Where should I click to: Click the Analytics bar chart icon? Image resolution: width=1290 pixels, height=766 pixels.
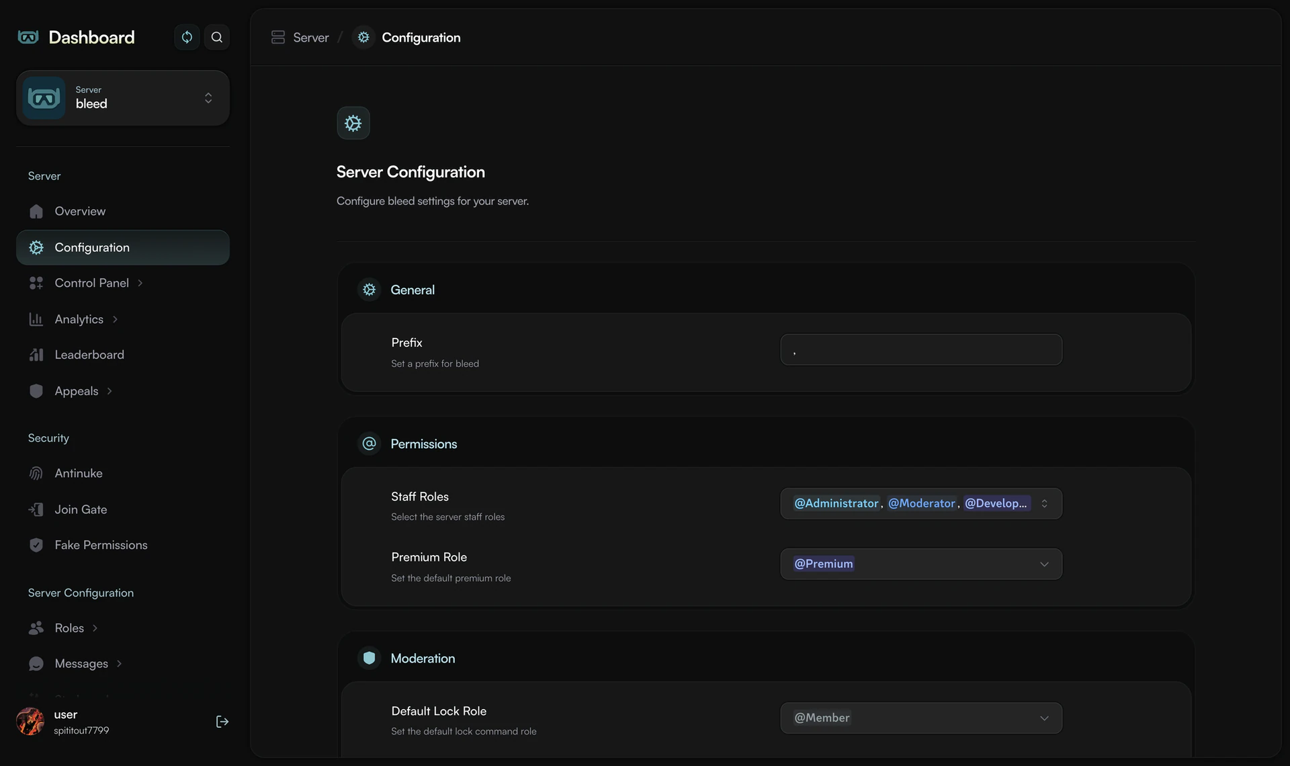[36, 319]
